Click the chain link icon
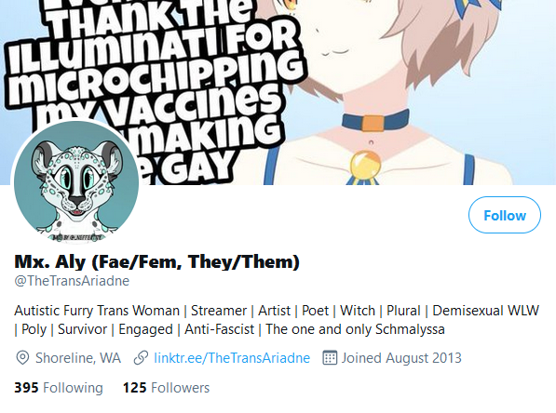The image size is (556, 413). [141, 358]
